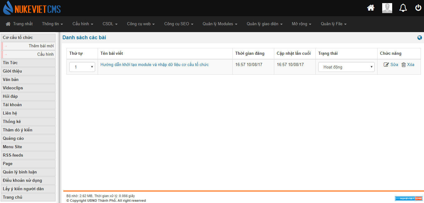This screenshot has width=424, height=203.
Task: Select Thăm dò ý kiến sidebar module
Action: (x=17, y=130)
